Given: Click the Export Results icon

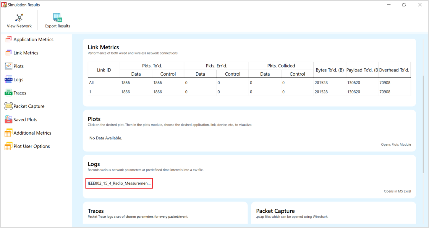Looking at the screenshot, I should pyautogui.click(x=57, y=18).
